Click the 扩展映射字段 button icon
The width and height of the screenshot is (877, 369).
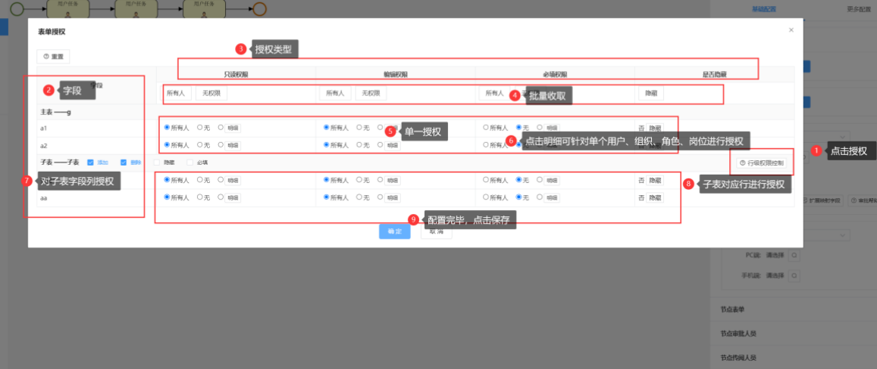pyautogui.click(x=806, y=201)
